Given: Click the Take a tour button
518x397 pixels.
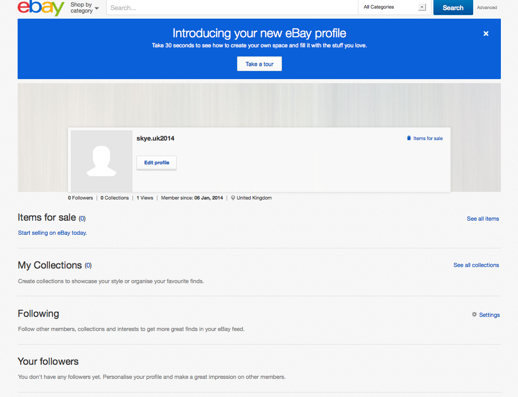Looking at the screenshot, I should coord(259,64).
